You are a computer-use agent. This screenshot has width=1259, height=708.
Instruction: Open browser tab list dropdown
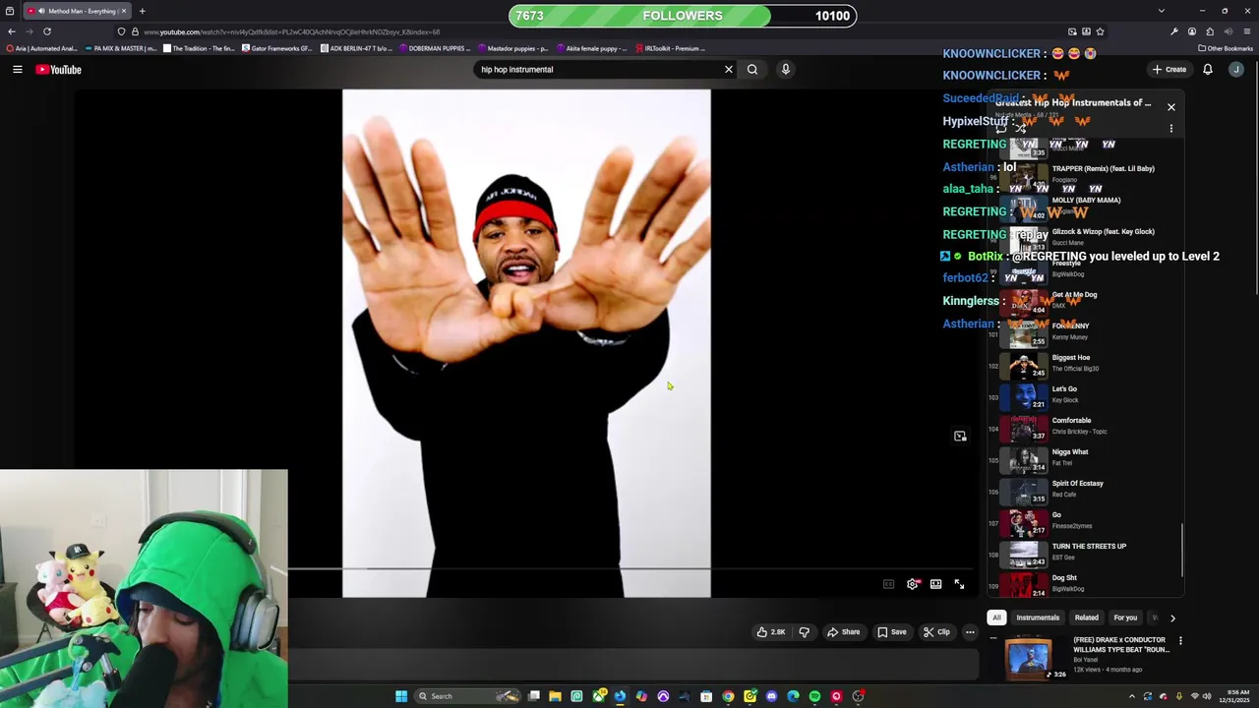(x=1162, y=11)
